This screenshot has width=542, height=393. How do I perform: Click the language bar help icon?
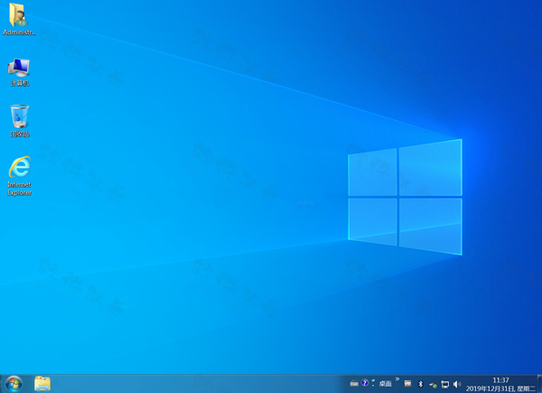[x=364, y=383]
